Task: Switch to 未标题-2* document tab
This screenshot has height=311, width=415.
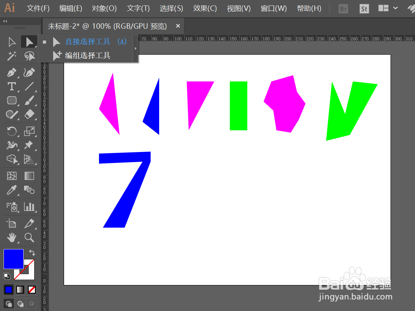Action: tap(107, 26)
